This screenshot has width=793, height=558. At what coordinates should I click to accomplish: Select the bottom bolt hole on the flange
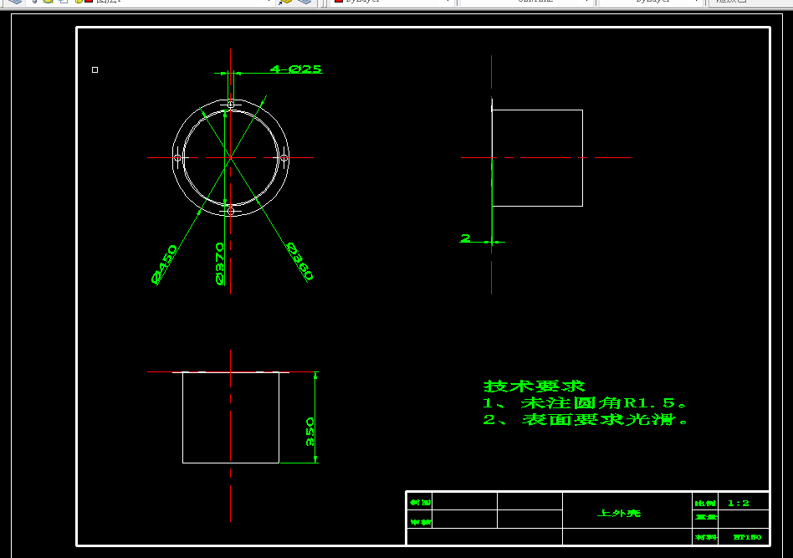231,211
